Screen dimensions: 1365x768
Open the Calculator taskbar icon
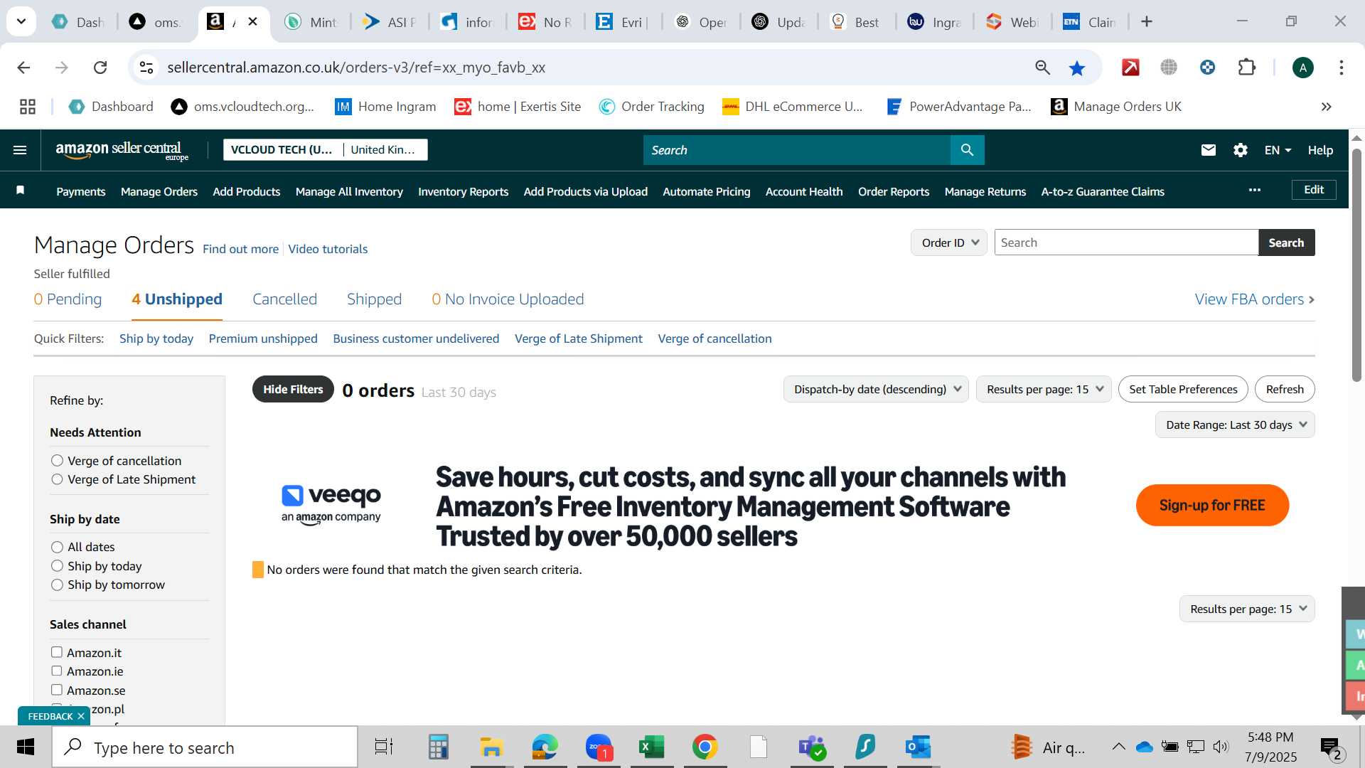point(438,747)
